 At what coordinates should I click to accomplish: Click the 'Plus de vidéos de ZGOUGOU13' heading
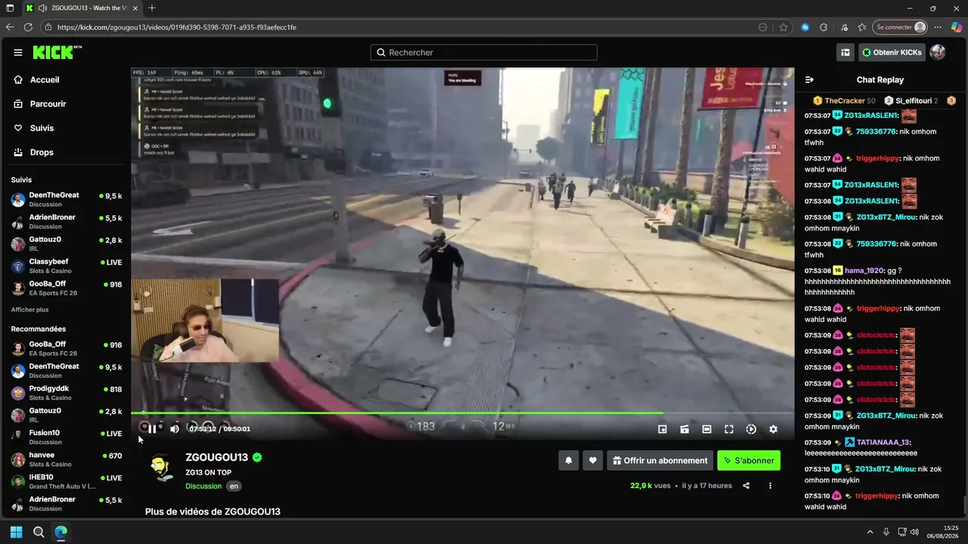click(x=213, y=512)
